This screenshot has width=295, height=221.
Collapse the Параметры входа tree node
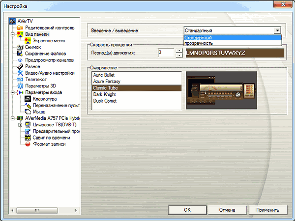click(12, 92)
